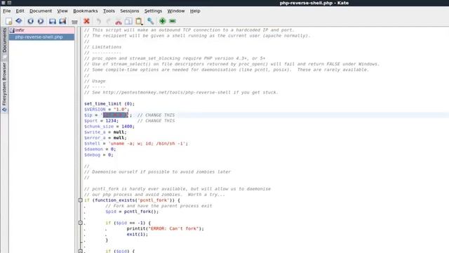This screenshot has width=449, height=253.
Task: Click the New document toolbar icon
Action: (x=8, y=21)
